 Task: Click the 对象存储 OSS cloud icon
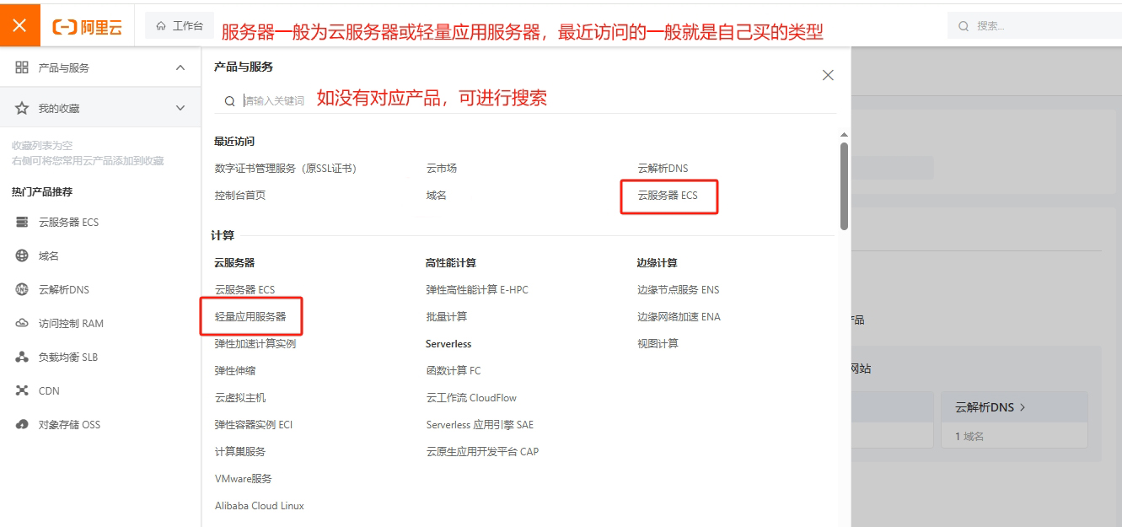pos(22,425)
